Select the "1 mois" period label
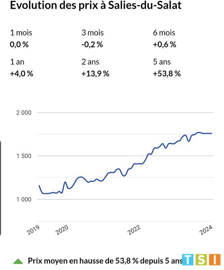This screenshot has width=224, height=270. (21, 33)
